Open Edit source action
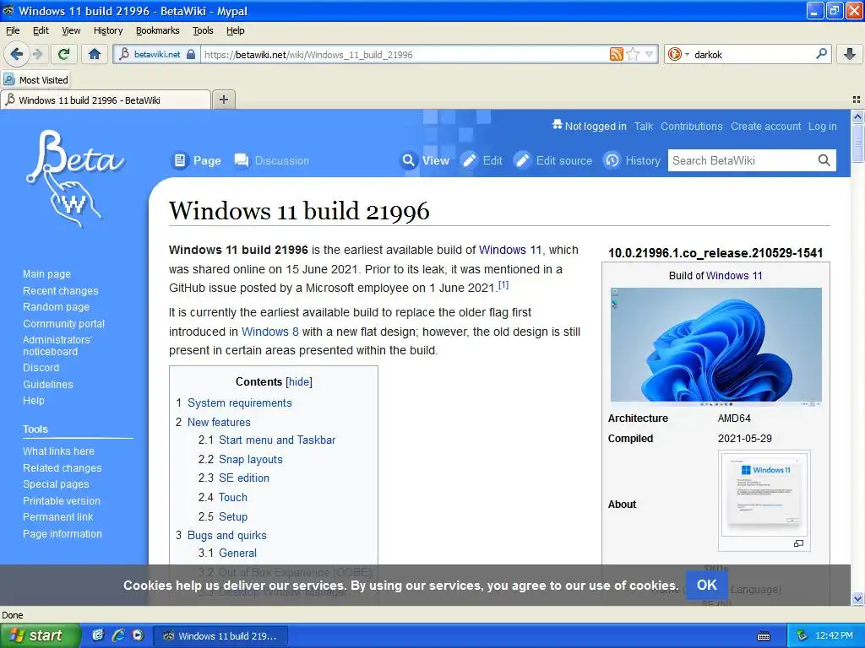 pos(553,160)
